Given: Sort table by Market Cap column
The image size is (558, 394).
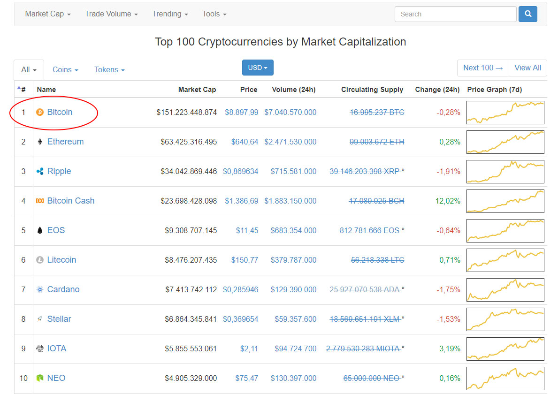Looking at the screenshot, I should 197,90.
